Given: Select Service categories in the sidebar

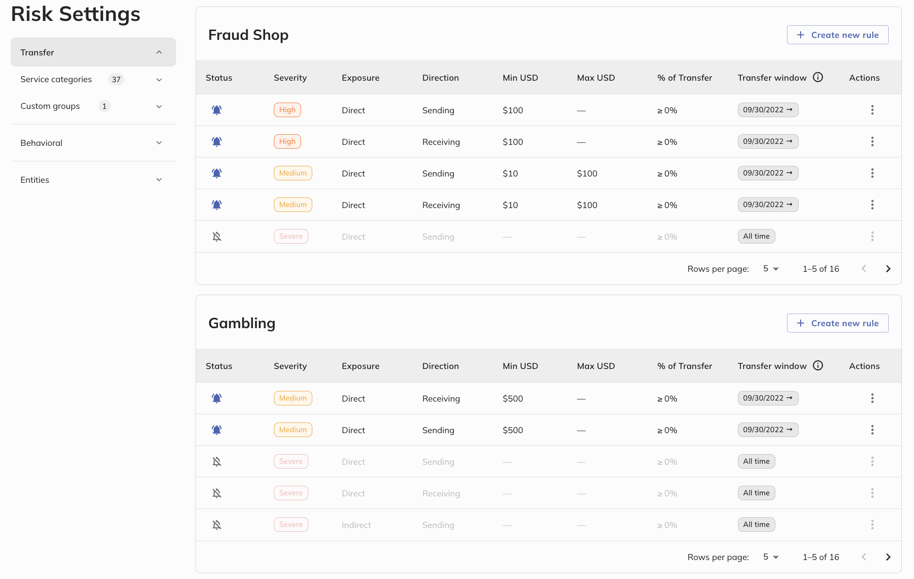Looking at the screenshot, I should (56, 79).
